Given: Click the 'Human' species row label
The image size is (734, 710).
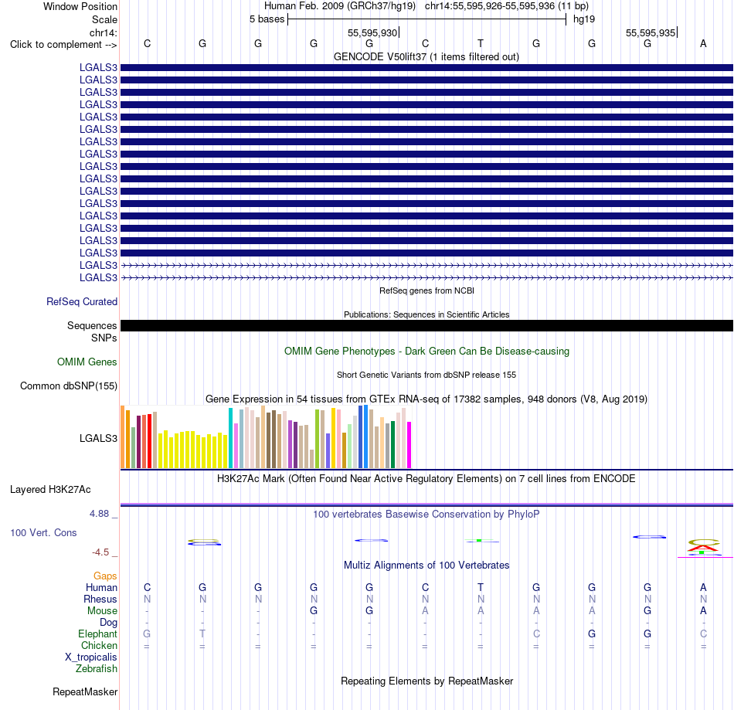Looking at the screenshot, I should click(101, 588).
